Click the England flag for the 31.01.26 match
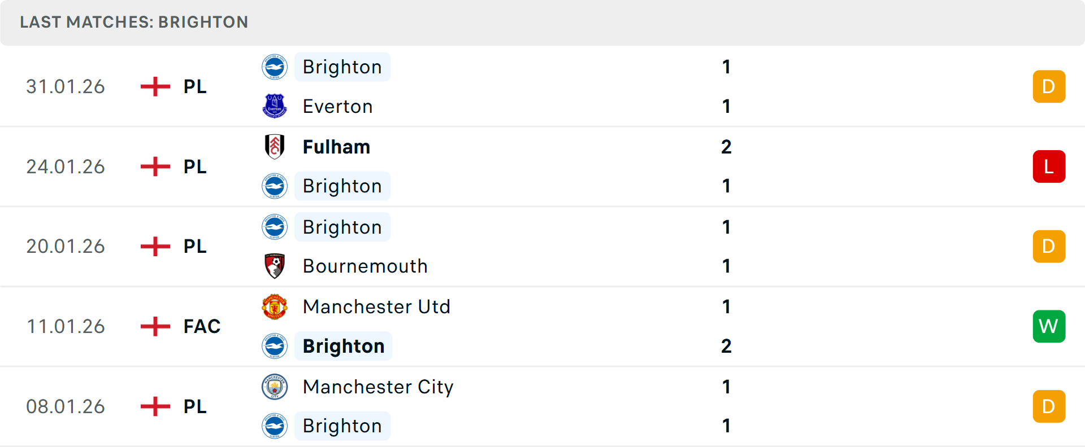 pos(154,86)
